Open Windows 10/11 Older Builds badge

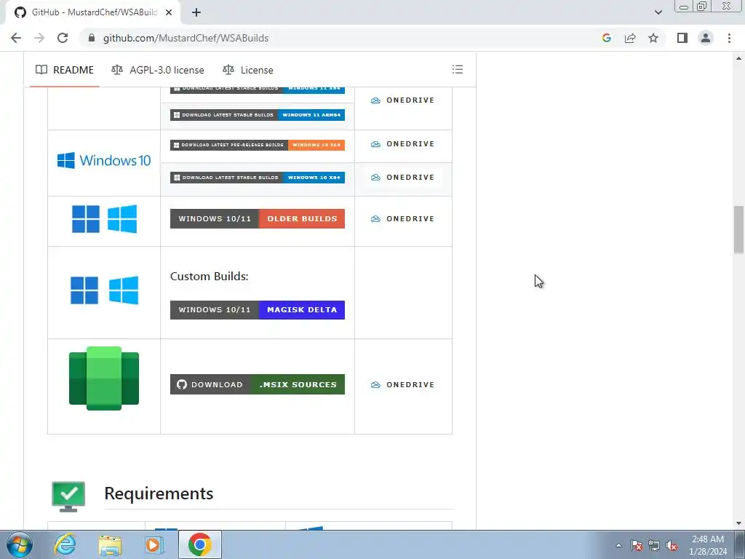coord(258,218)
